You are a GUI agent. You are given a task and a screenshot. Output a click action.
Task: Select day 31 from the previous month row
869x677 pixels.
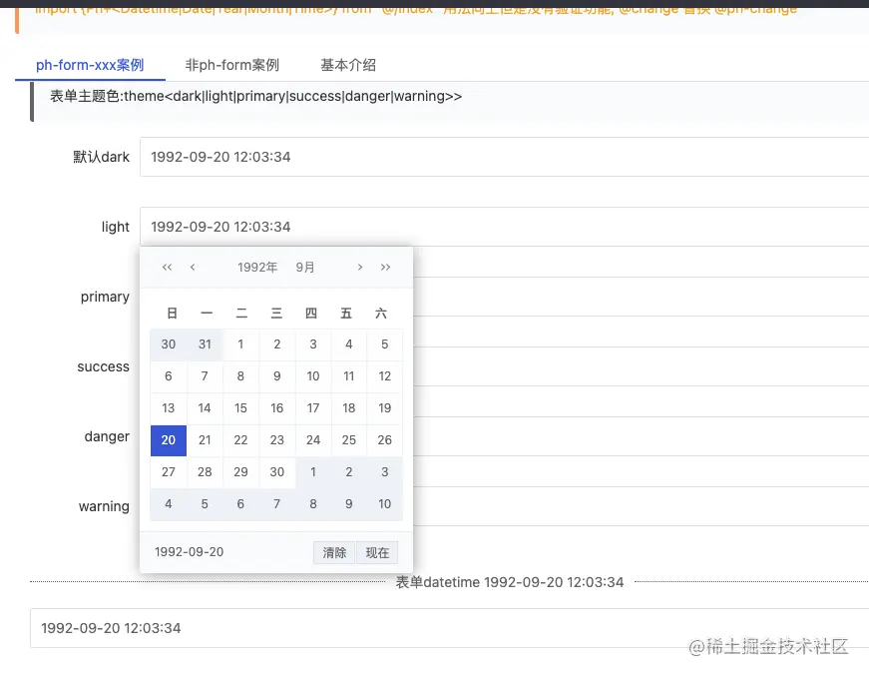point(204,344)
